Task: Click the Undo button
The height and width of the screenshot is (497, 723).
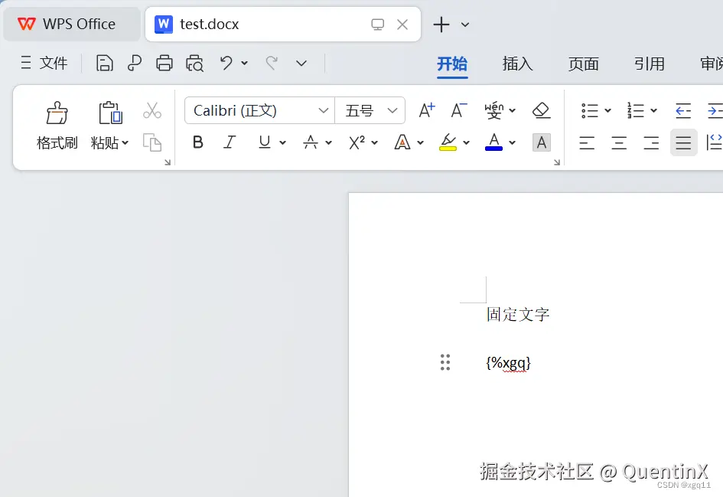Action: pyautogui.click(x=226, y=63)
